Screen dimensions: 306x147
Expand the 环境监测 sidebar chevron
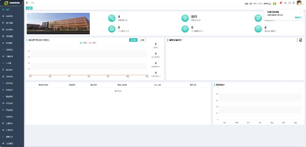[21, 110]
